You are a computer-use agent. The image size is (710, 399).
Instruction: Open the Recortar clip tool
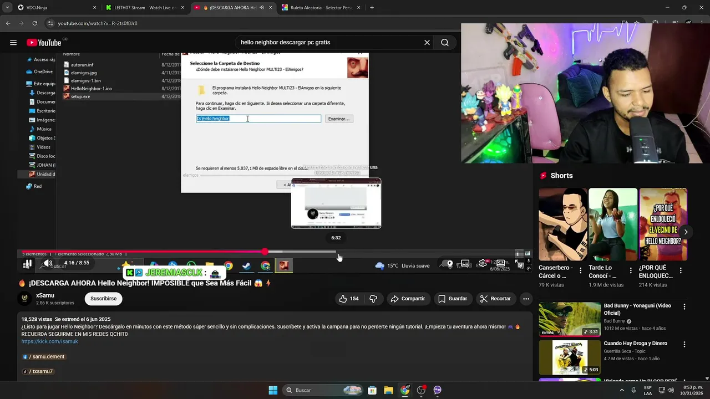point(495,299)
